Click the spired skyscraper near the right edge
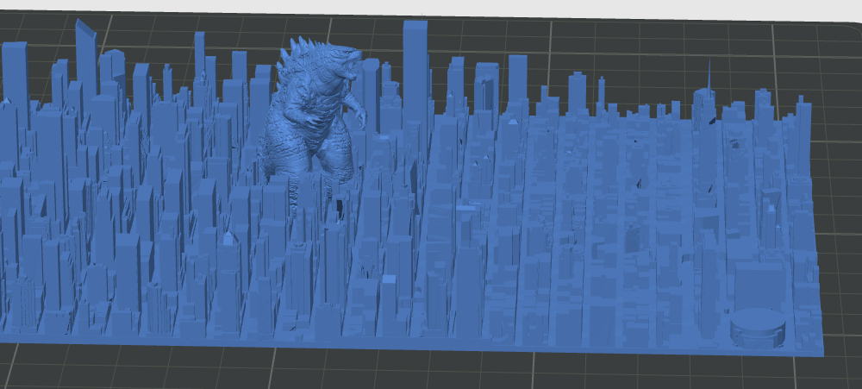 point(707,107)
